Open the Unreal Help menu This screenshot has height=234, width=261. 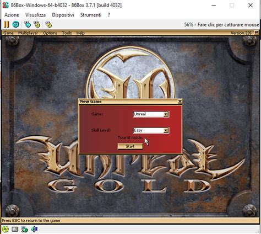click(80, 33)
